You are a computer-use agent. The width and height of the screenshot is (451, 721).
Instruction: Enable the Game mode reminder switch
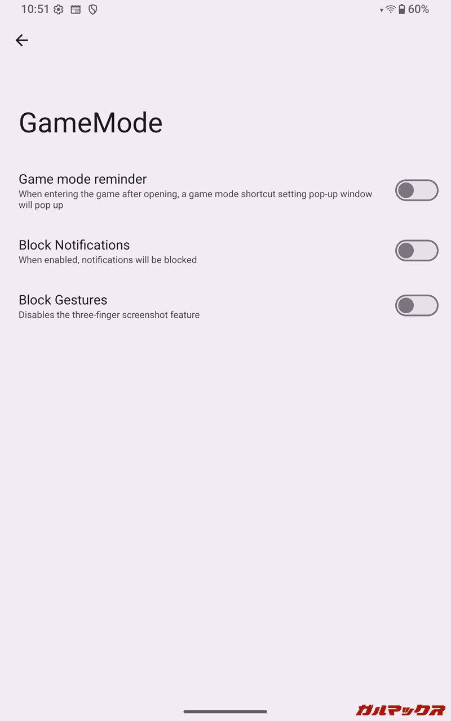point(416,190)
